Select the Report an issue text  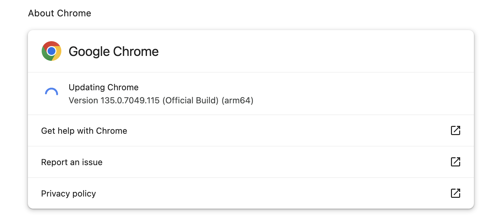point(72,162)
